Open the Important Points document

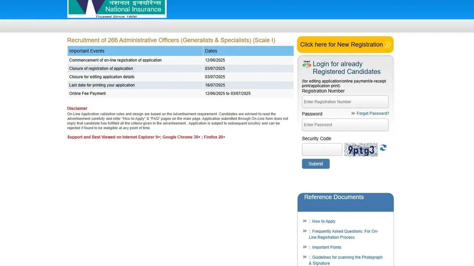pos(326,247)
